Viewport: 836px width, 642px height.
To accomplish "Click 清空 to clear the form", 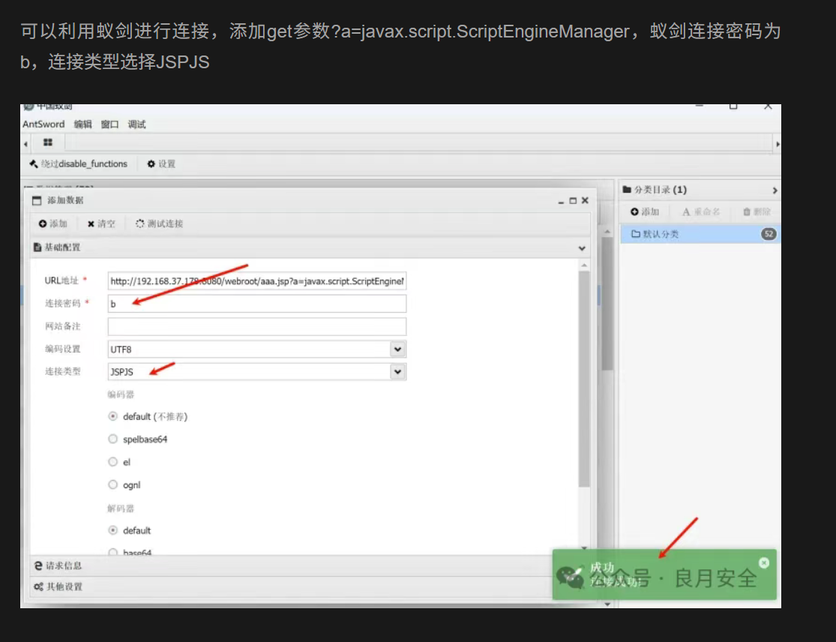I will pos(101,223).
